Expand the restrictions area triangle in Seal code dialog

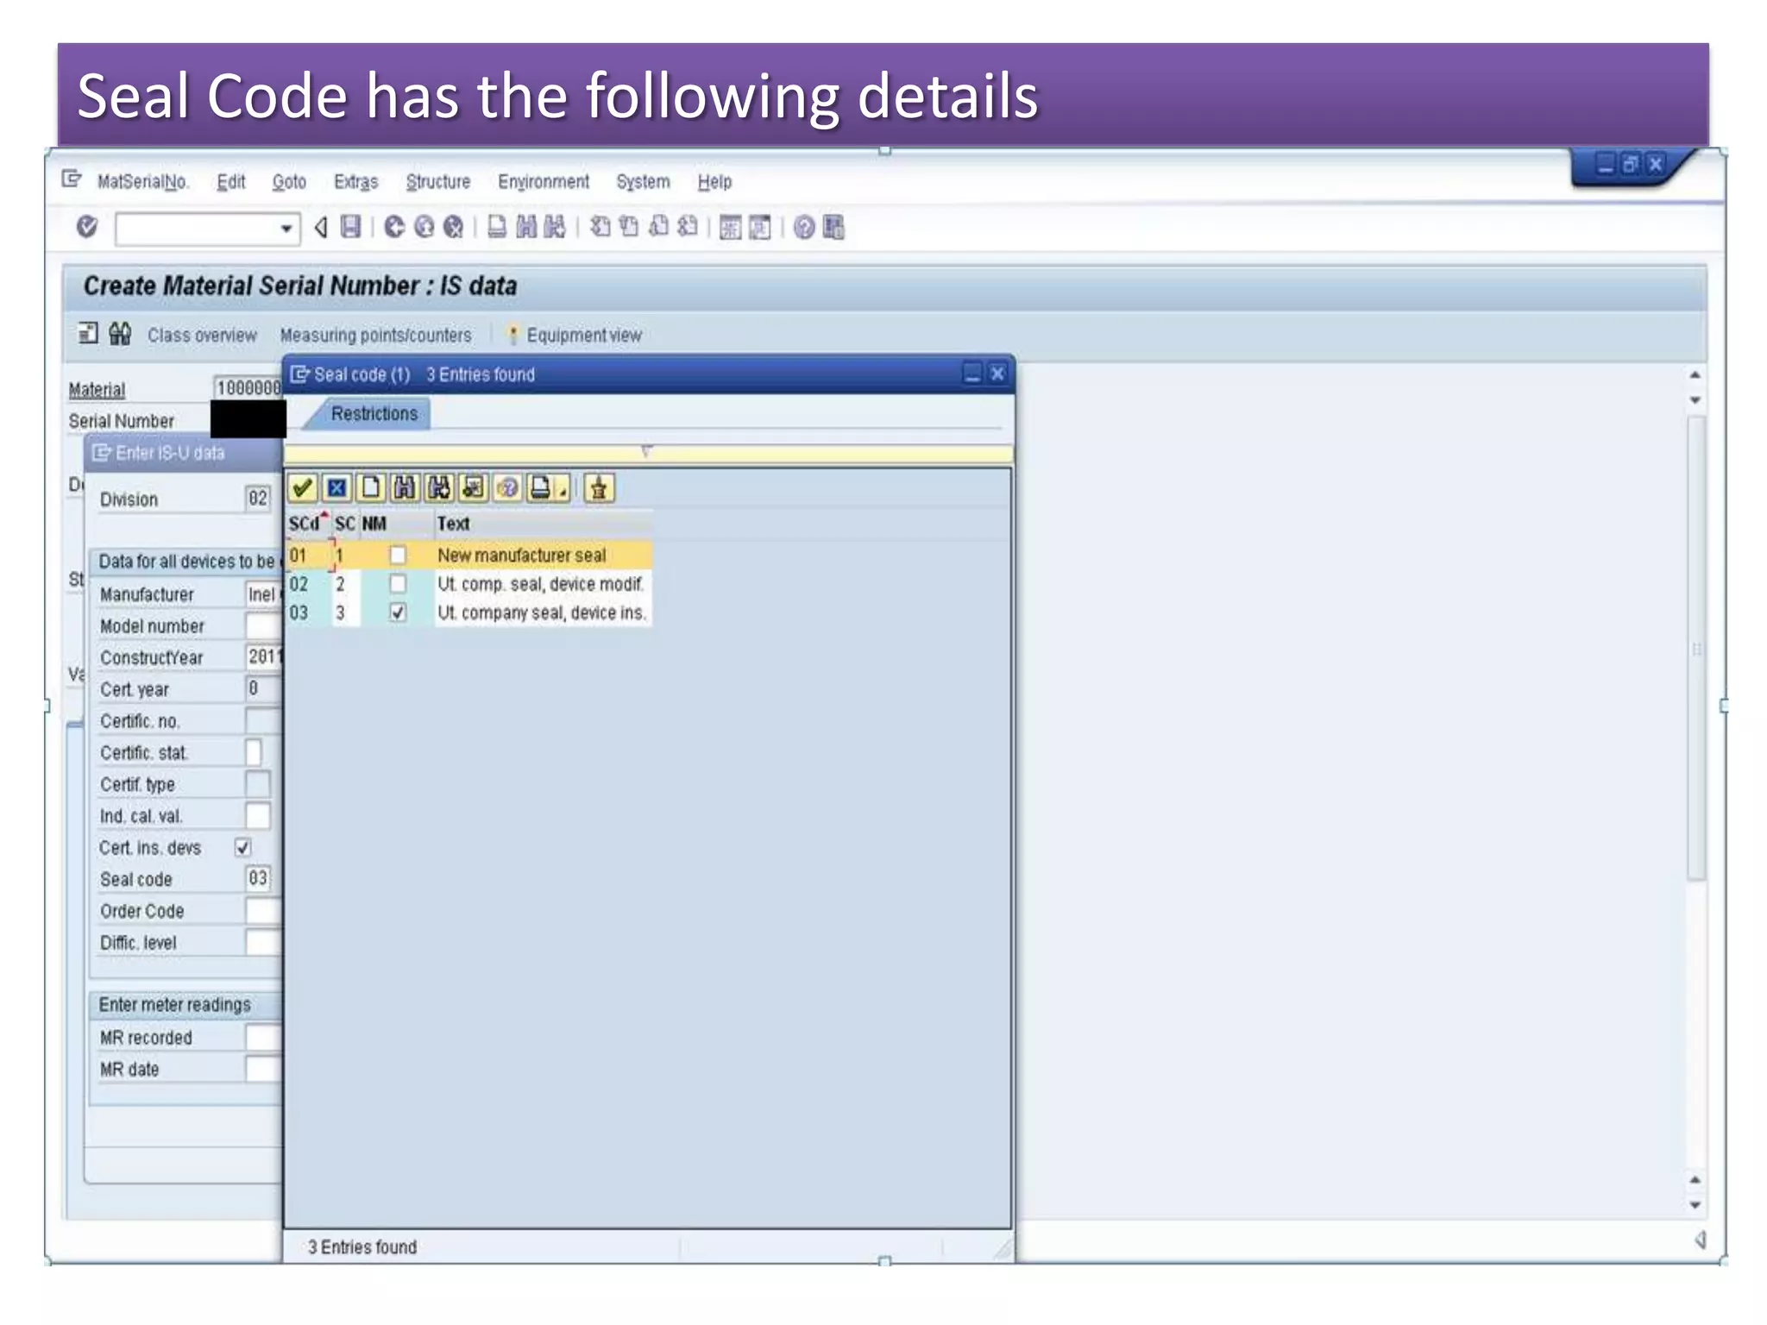coord(646,451)
